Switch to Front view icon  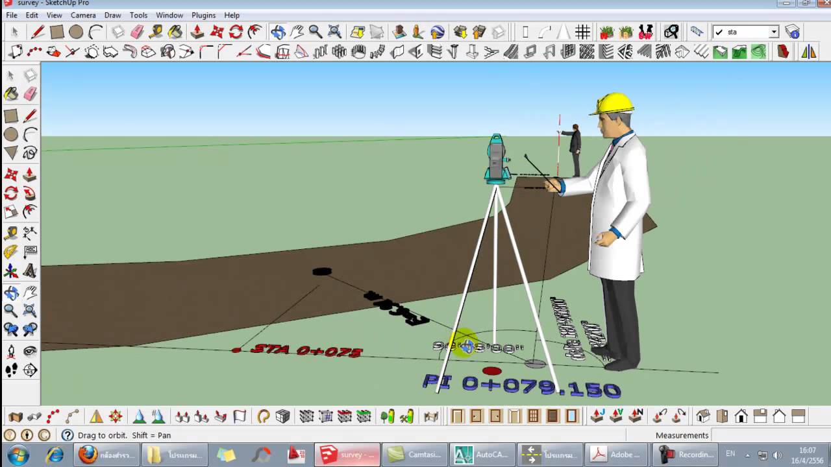click(x=741, y=416)
